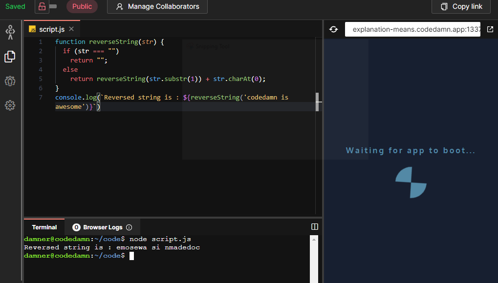Click 'console' on line 7
This screenshot has width=498, height=283.
68,97
